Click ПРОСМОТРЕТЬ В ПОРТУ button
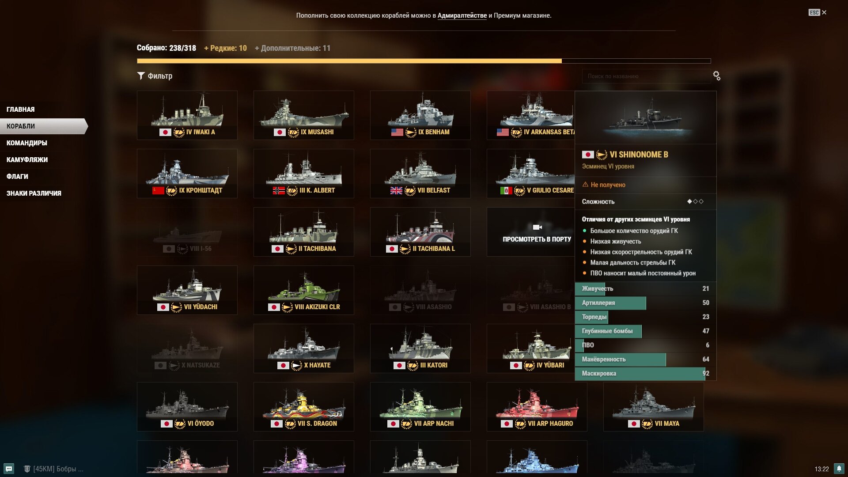The width and height of the screenshot is (848, 477). pyautogui.click(x=537, y=239)
